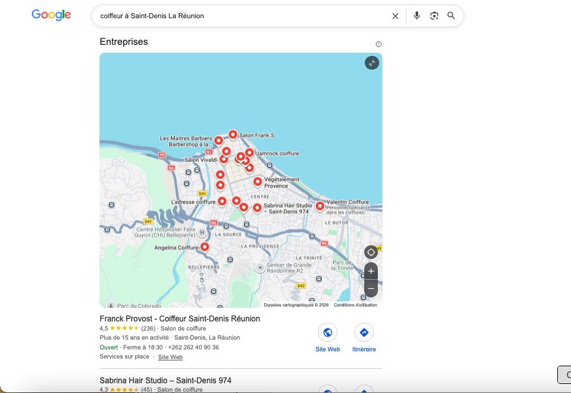Open Conditions d'utilisation map link

coord(356,305)
